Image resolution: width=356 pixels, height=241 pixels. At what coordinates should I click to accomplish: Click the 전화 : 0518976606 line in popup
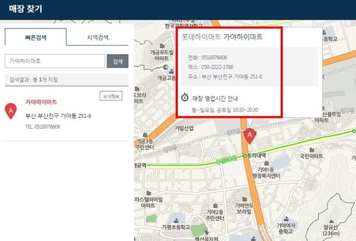[208, 57]
